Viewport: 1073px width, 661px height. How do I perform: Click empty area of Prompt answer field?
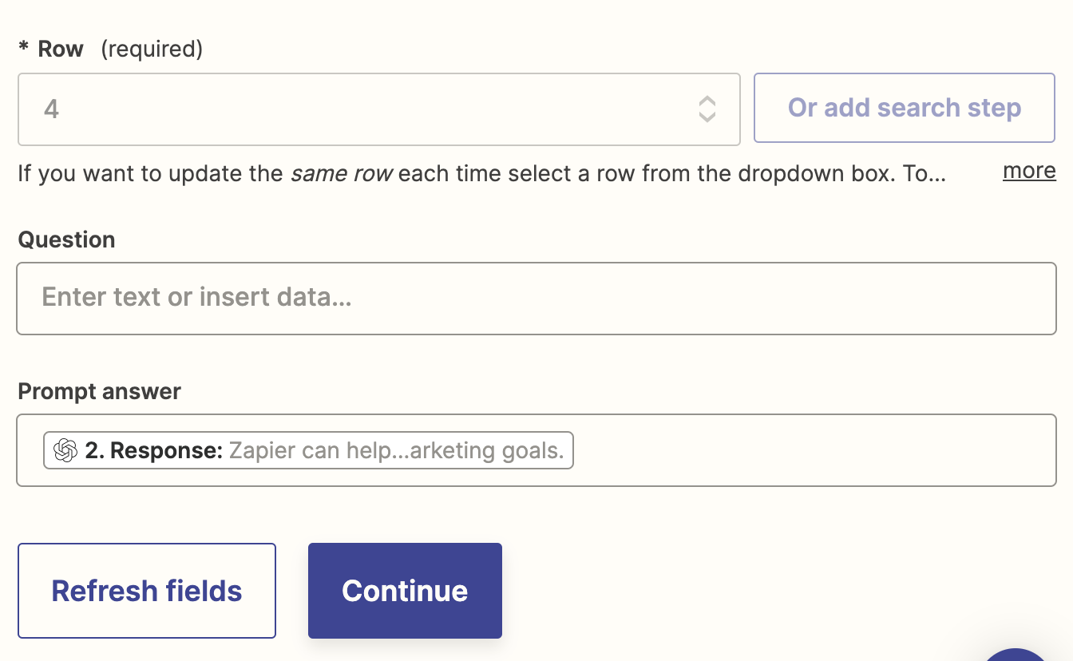814,450
